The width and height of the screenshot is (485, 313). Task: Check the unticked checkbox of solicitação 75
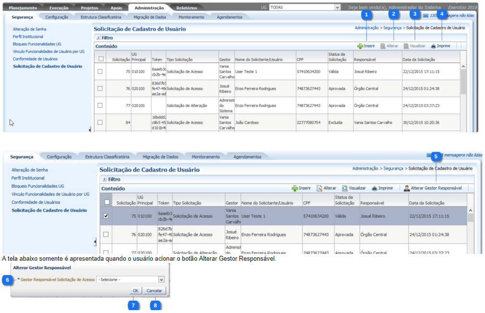100,72
